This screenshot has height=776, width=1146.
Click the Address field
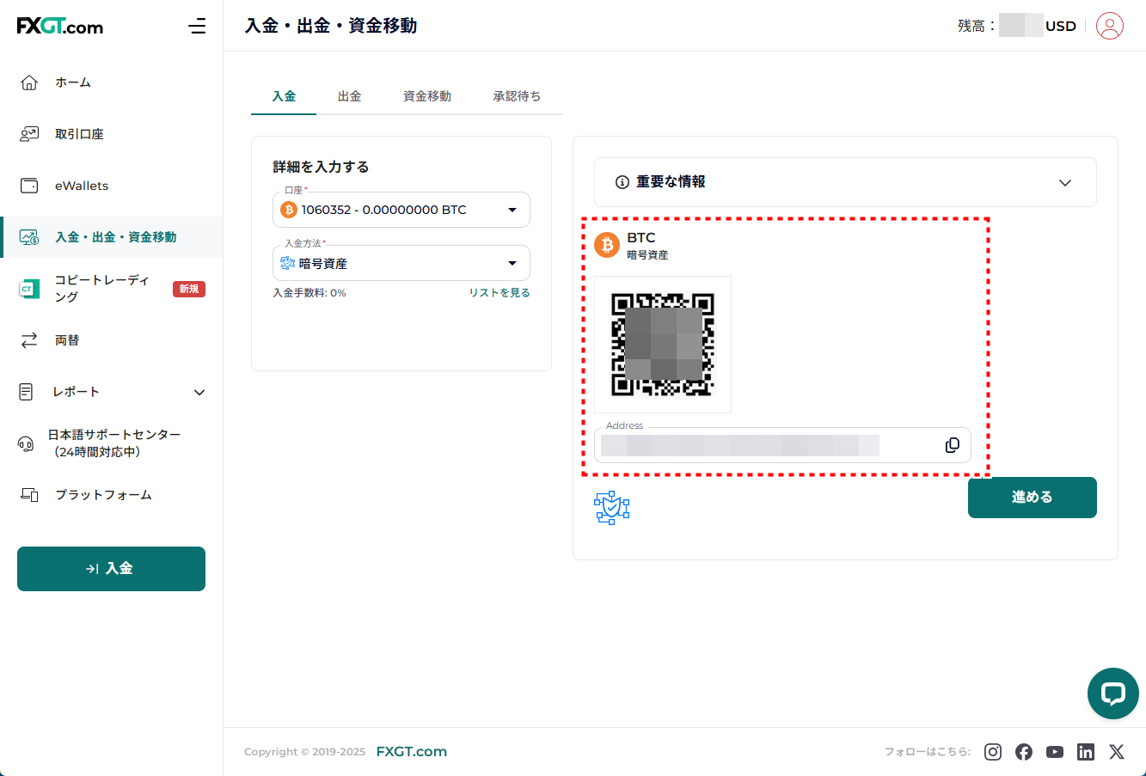(782, 445)
